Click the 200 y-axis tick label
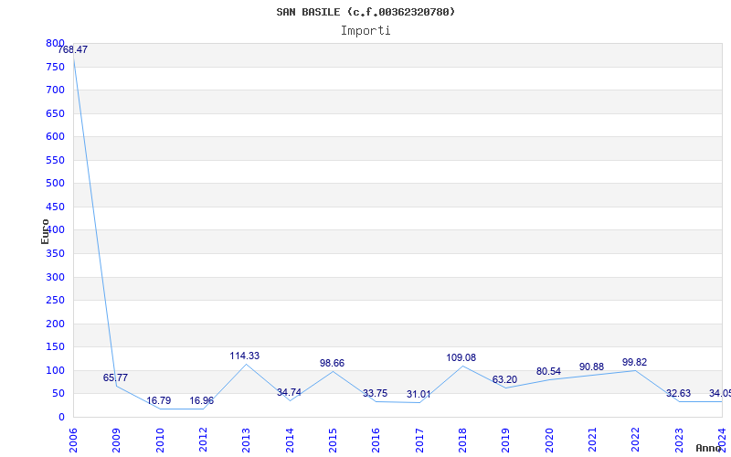The width and height of the screenshot is (731, 457). click(55, 324)
